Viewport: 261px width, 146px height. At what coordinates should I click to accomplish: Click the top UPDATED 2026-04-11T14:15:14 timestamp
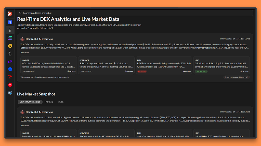(235, 39)
